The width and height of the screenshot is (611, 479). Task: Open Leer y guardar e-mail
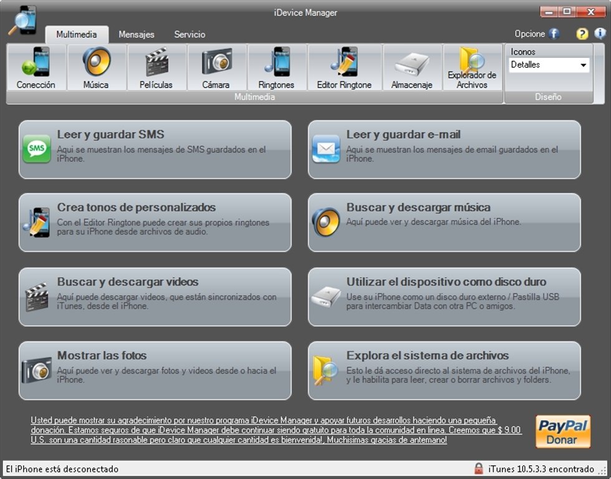[444, 149]
